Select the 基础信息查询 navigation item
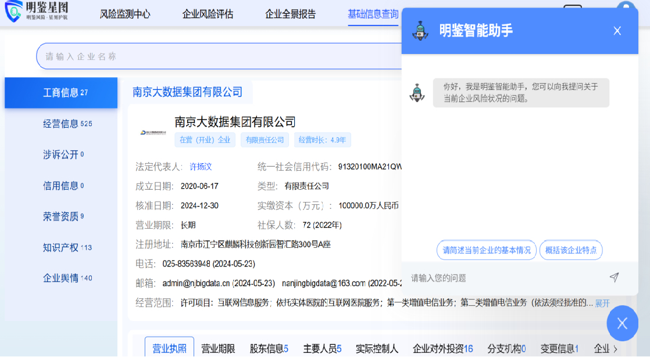The image size is (650, 357). (x=373, y=14)
